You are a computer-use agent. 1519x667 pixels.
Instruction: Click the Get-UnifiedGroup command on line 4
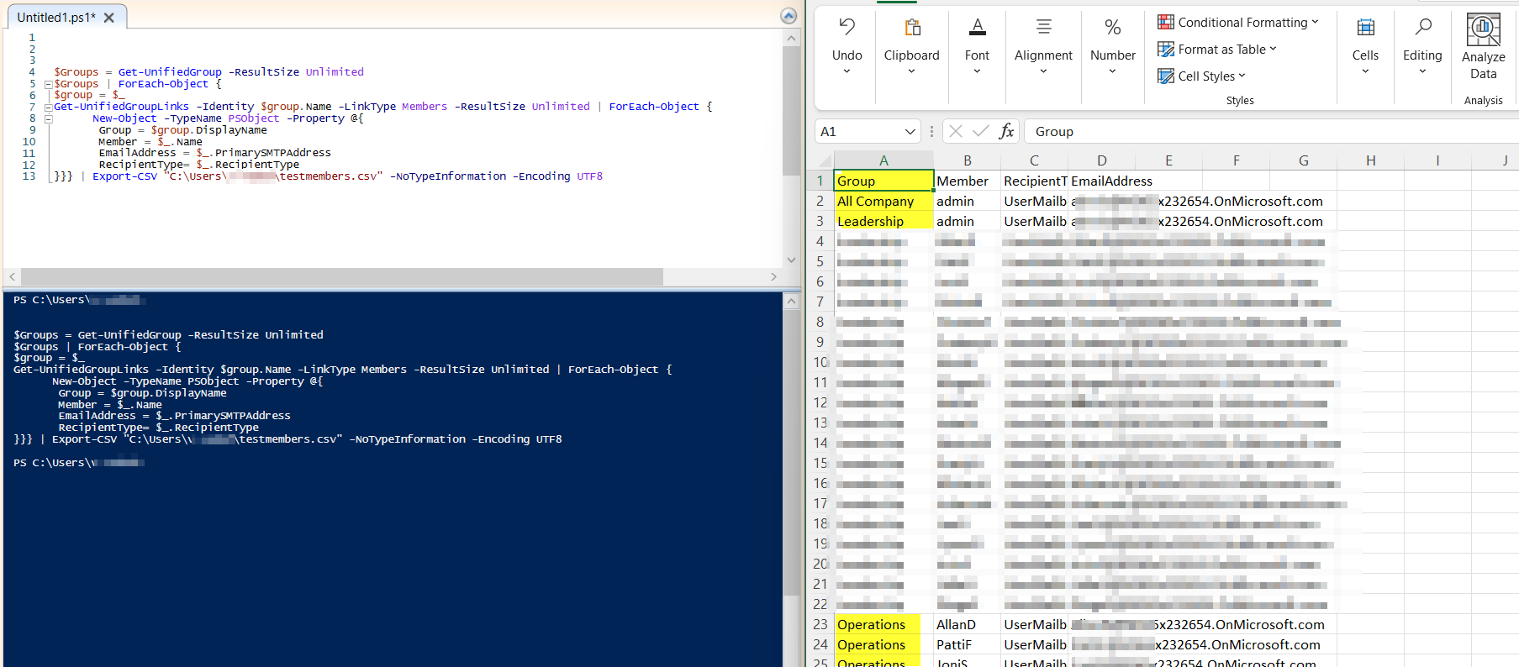(170, 72)
